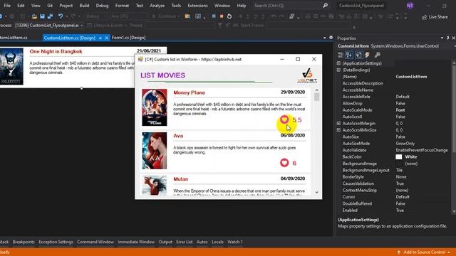Open the Analyze menu
The height and width of the screenshot is (256, 456).
[157, 6]
